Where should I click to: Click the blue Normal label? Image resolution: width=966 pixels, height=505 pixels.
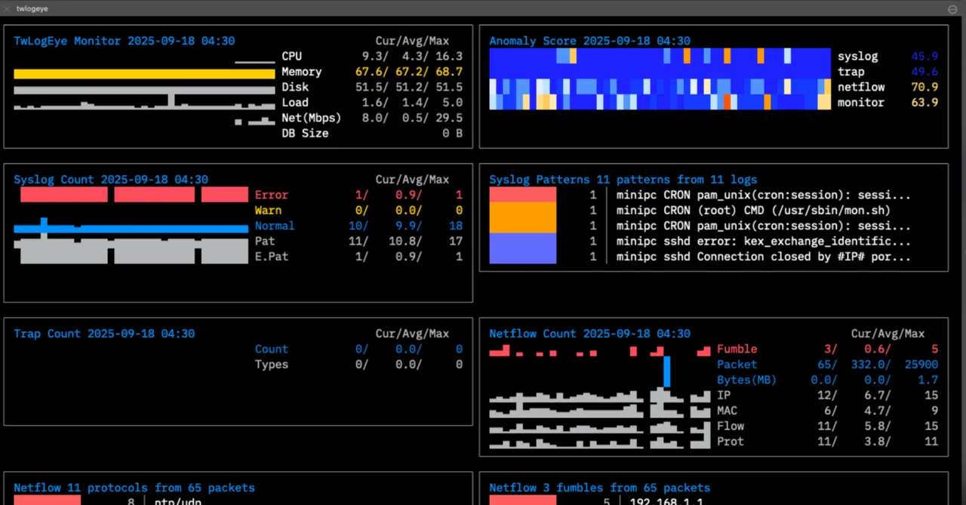[x=275, y=226]
